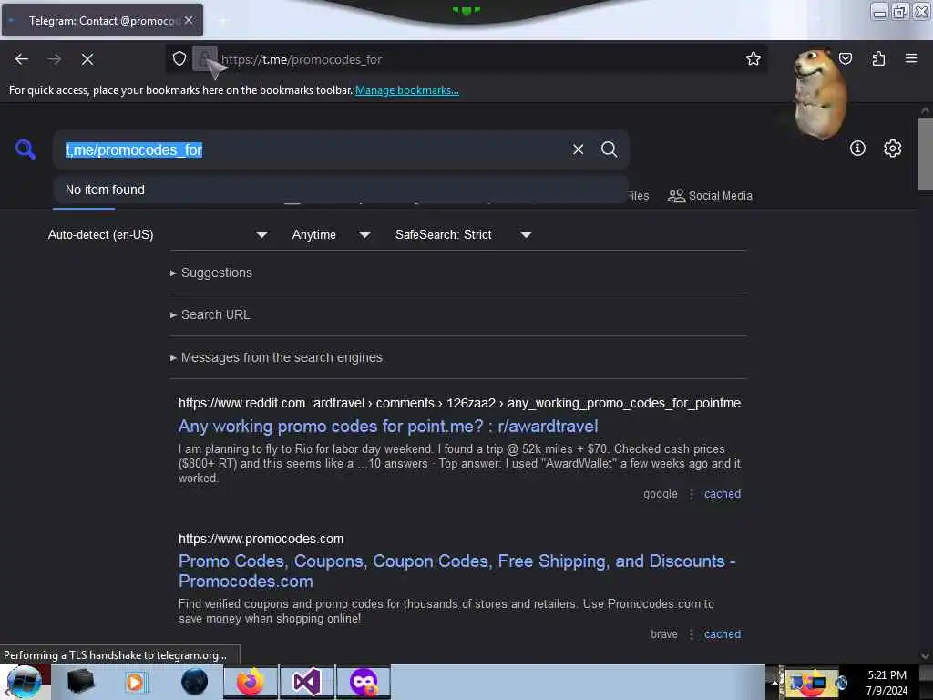Open Any working promo codes reddit result

click(x=388, y=427)
